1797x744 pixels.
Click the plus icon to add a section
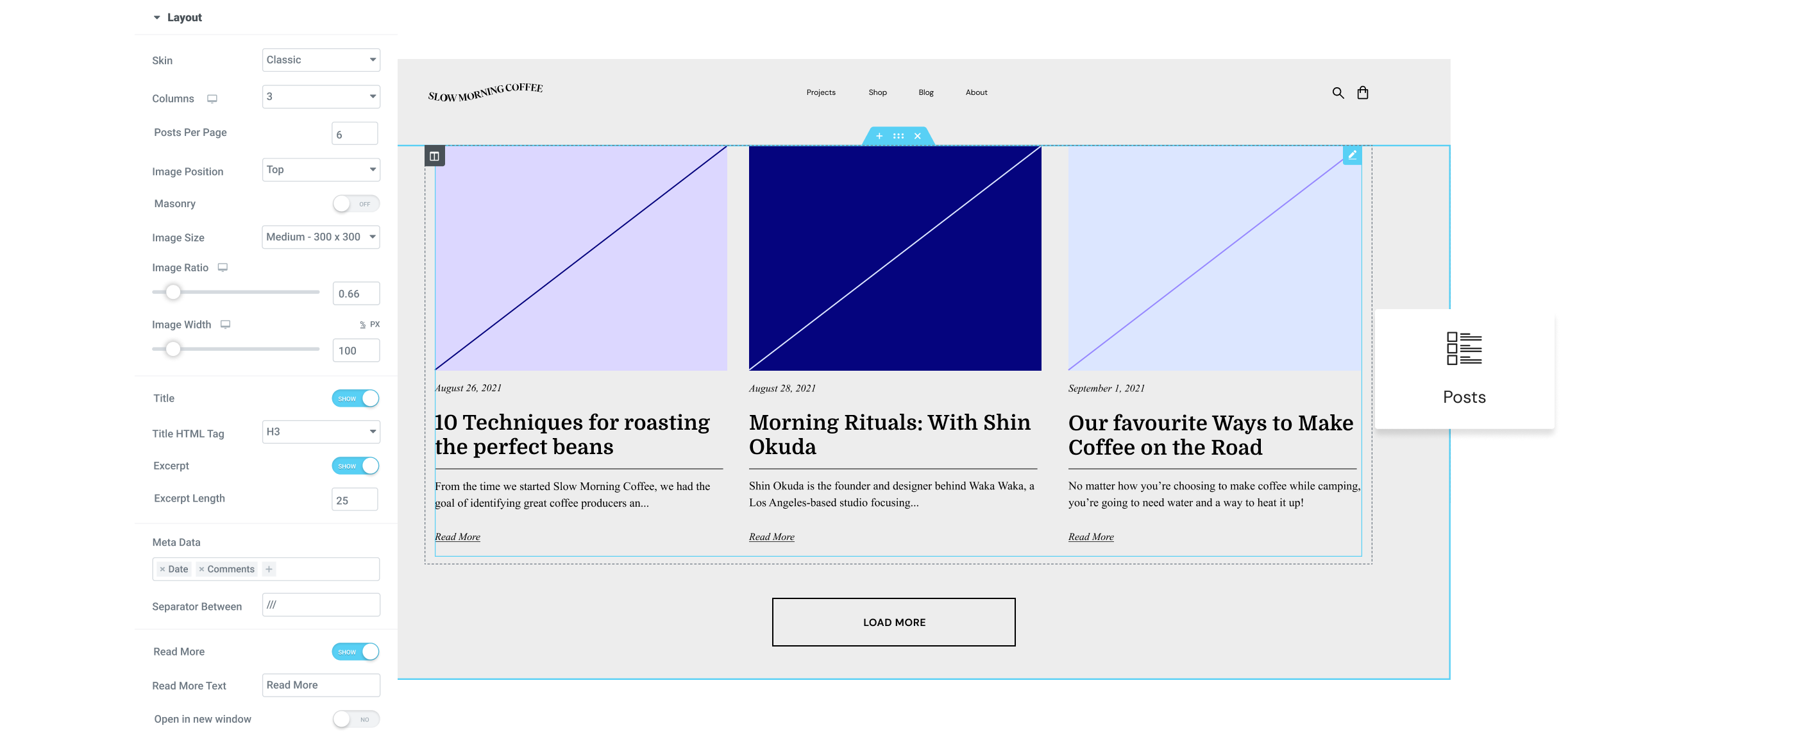point(879,135)
